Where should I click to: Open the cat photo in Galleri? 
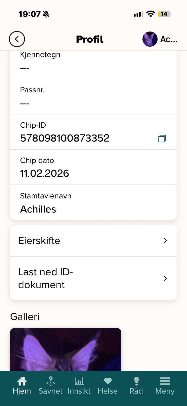[x=66, y=349]
